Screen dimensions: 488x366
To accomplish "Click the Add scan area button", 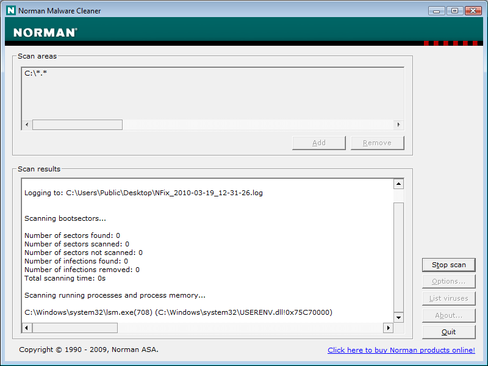I will click(x=319, y=143).
